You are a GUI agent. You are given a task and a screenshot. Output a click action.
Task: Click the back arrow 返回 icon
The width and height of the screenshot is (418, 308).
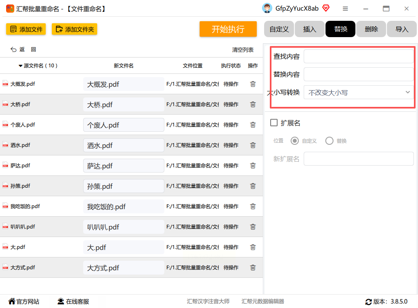coord(13,49)
